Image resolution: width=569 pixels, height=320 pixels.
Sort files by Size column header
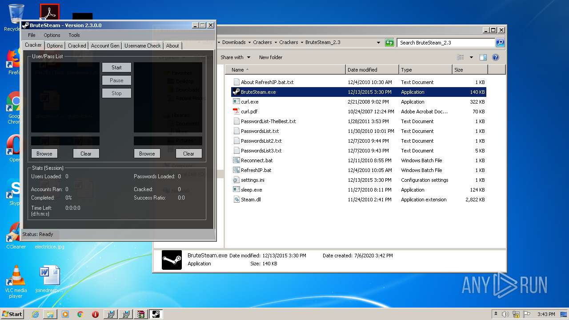pos(470,70)
